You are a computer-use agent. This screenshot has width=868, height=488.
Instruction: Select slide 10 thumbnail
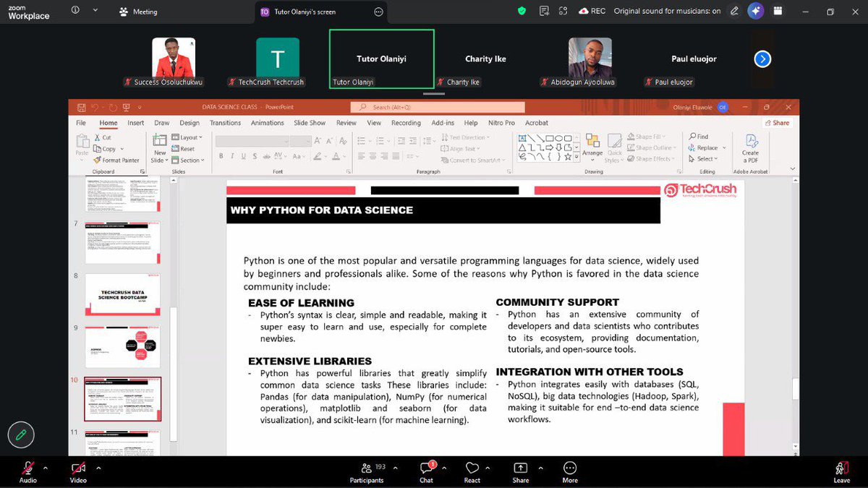coord(122,398)
